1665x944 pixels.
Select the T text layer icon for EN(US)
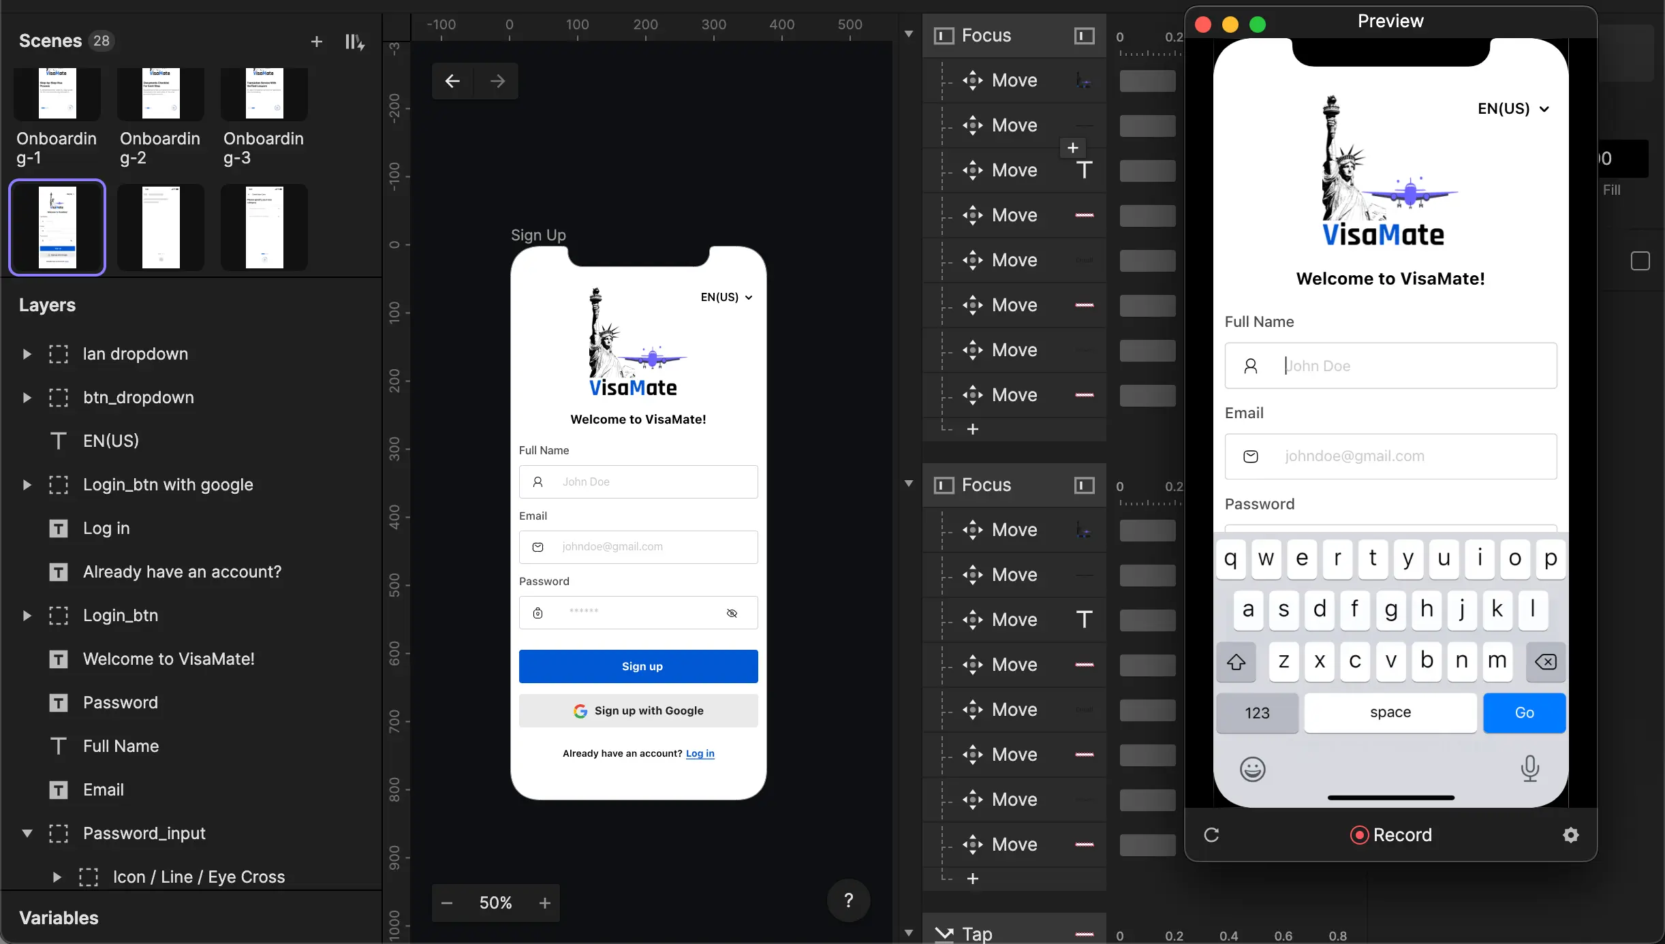point(59,441)
